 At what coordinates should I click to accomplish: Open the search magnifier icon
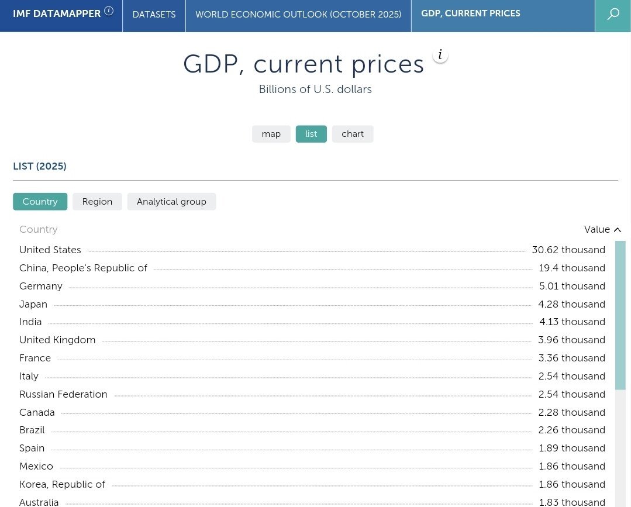[x=613, y=15]
